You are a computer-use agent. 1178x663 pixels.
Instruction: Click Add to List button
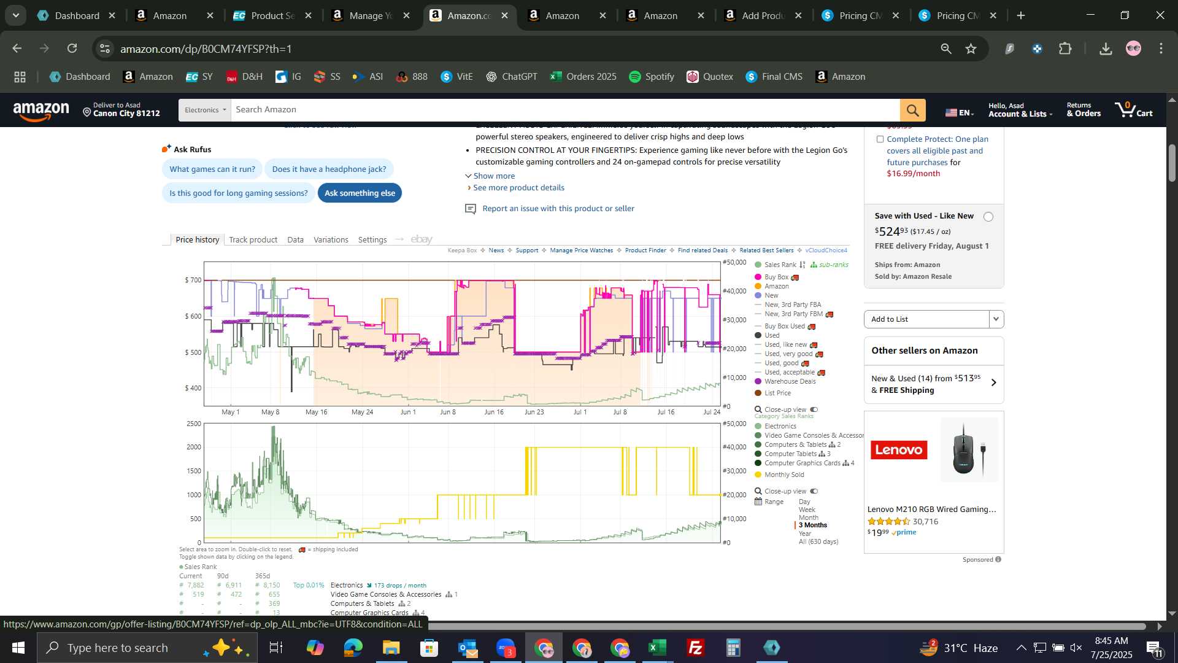[926, 319]
